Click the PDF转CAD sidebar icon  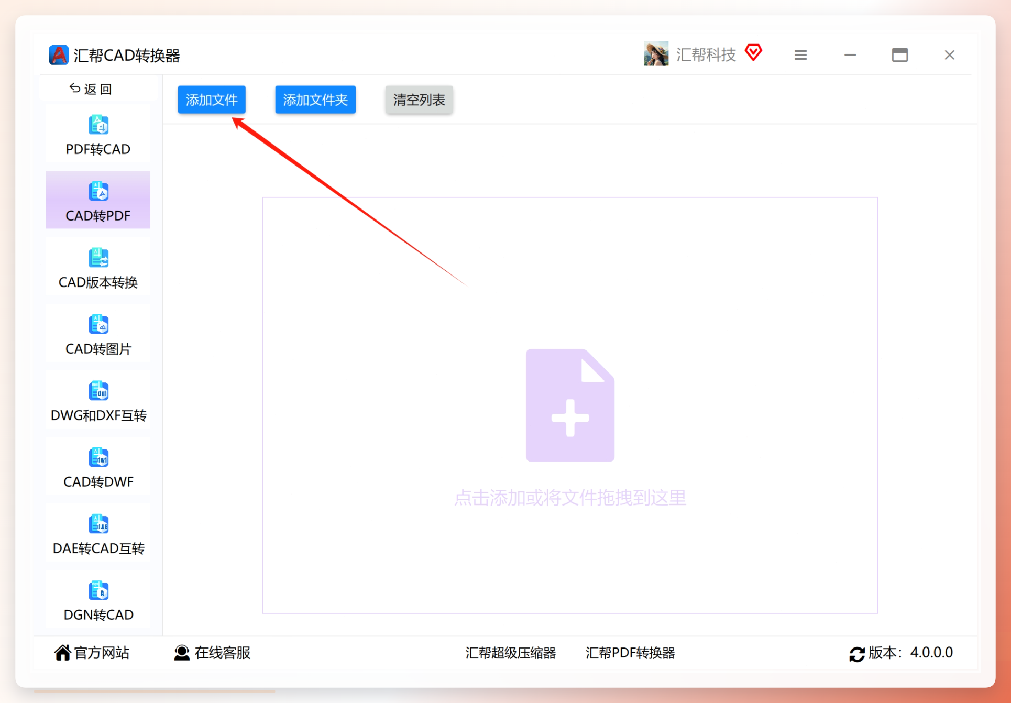click(x=98, y=125)
